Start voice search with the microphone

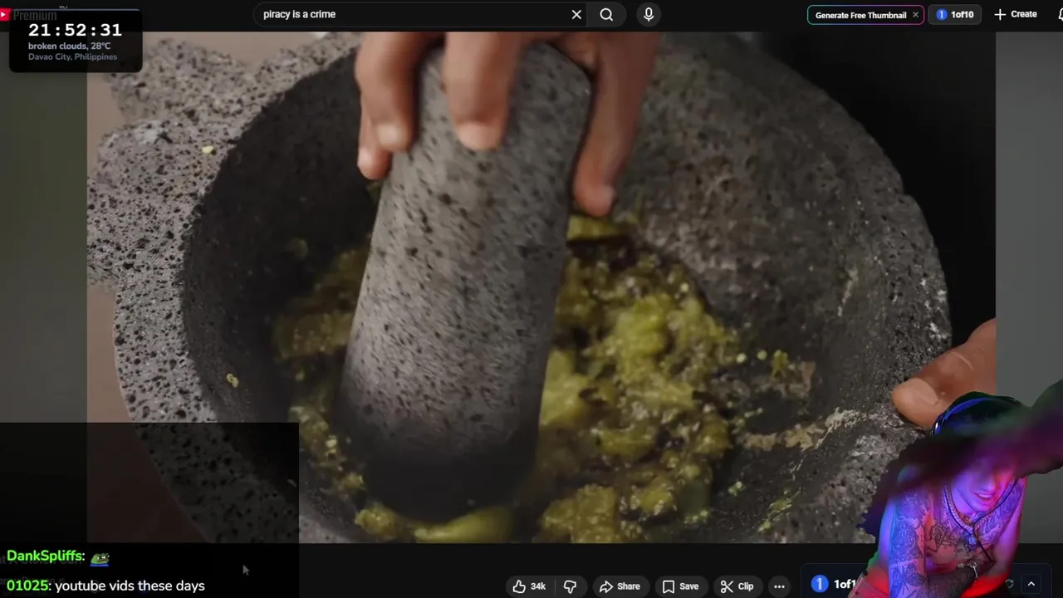[649, 14]
